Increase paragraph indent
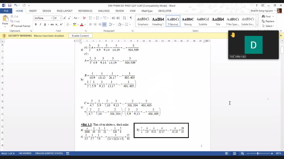Screen dimensions: 284x159 tap(118, 18)
